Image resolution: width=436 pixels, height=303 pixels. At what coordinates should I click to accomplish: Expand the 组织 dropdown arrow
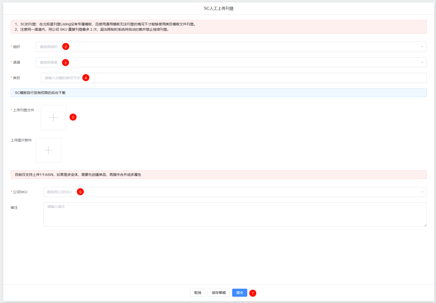[422, 47]
